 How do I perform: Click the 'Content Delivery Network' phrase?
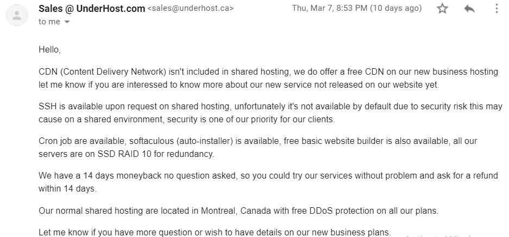tap(113, 71)
